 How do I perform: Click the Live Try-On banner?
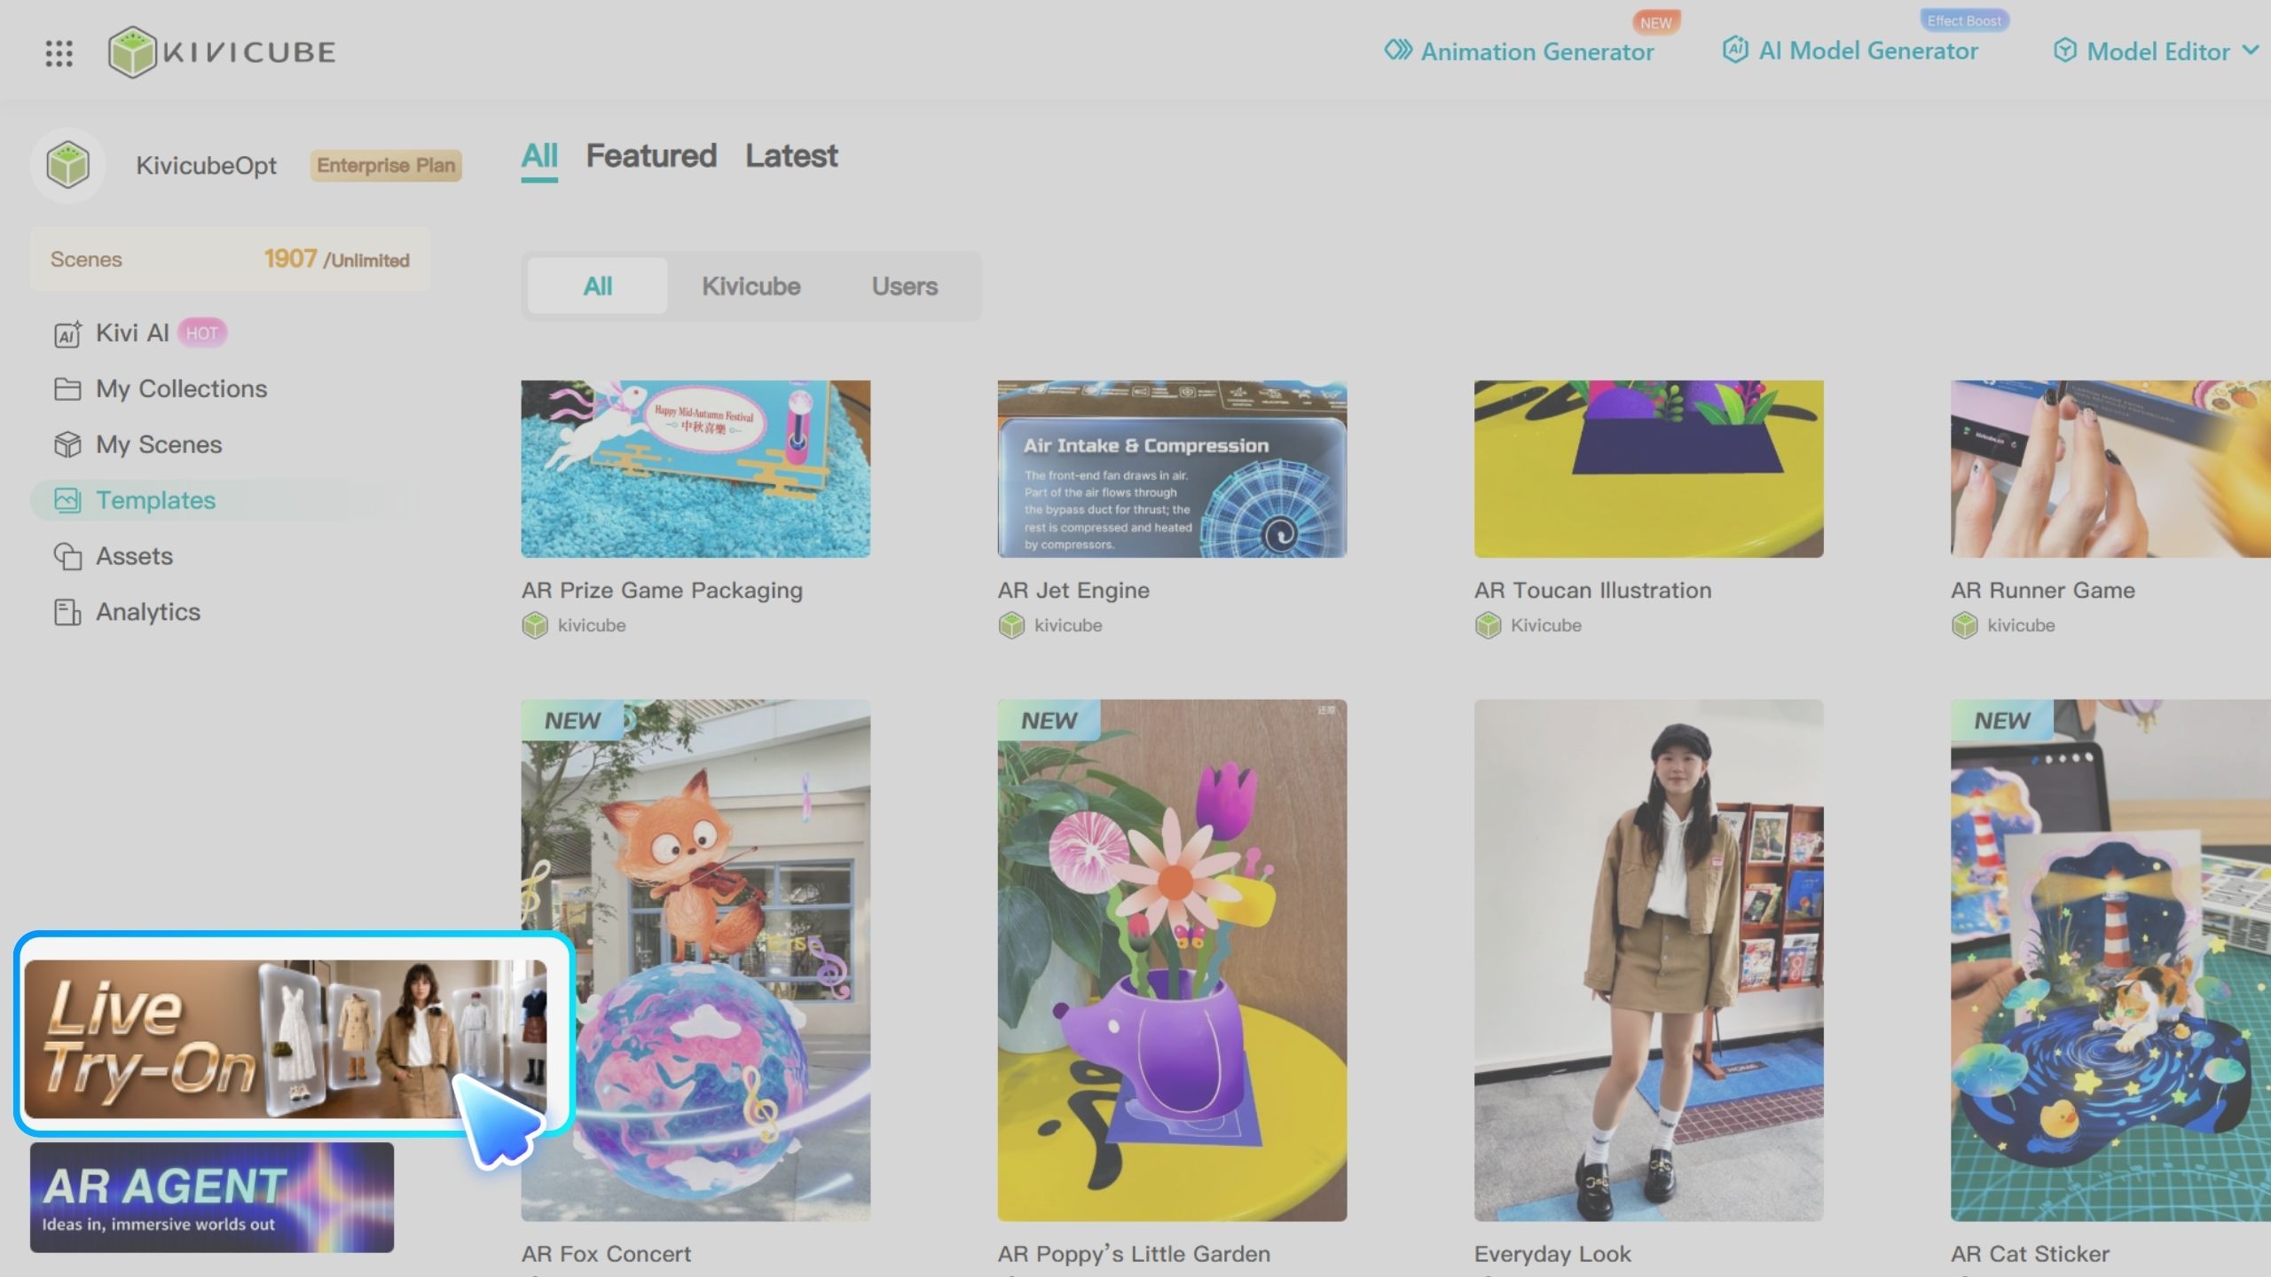coord(286,1039)
